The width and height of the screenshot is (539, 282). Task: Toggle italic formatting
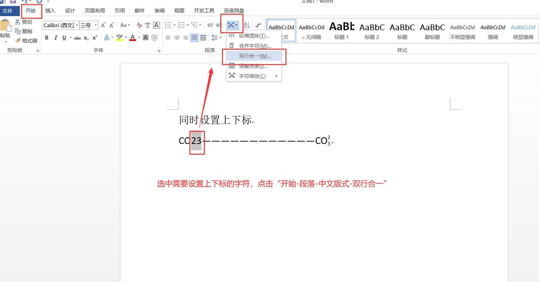coord(56,37)
